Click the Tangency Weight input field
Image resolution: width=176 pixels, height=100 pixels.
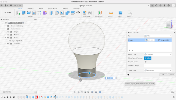pos(158,65)
